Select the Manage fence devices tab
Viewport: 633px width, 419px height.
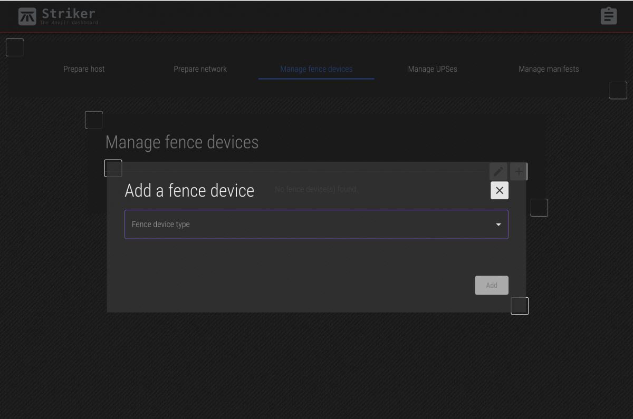pos(316,69)
